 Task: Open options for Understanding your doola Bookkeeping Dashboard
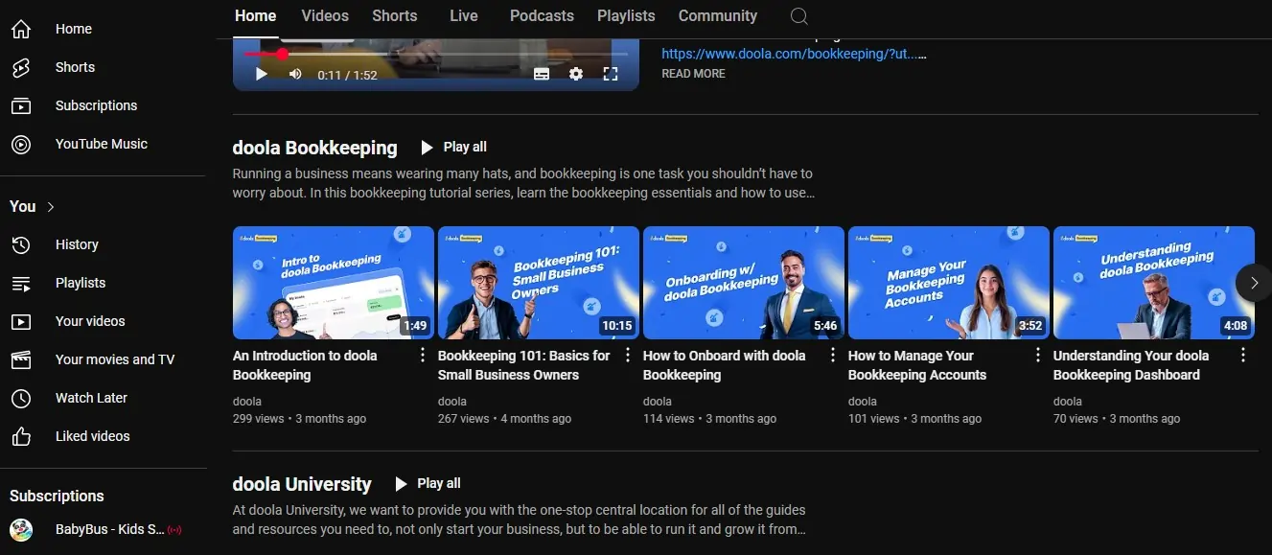1243,356
